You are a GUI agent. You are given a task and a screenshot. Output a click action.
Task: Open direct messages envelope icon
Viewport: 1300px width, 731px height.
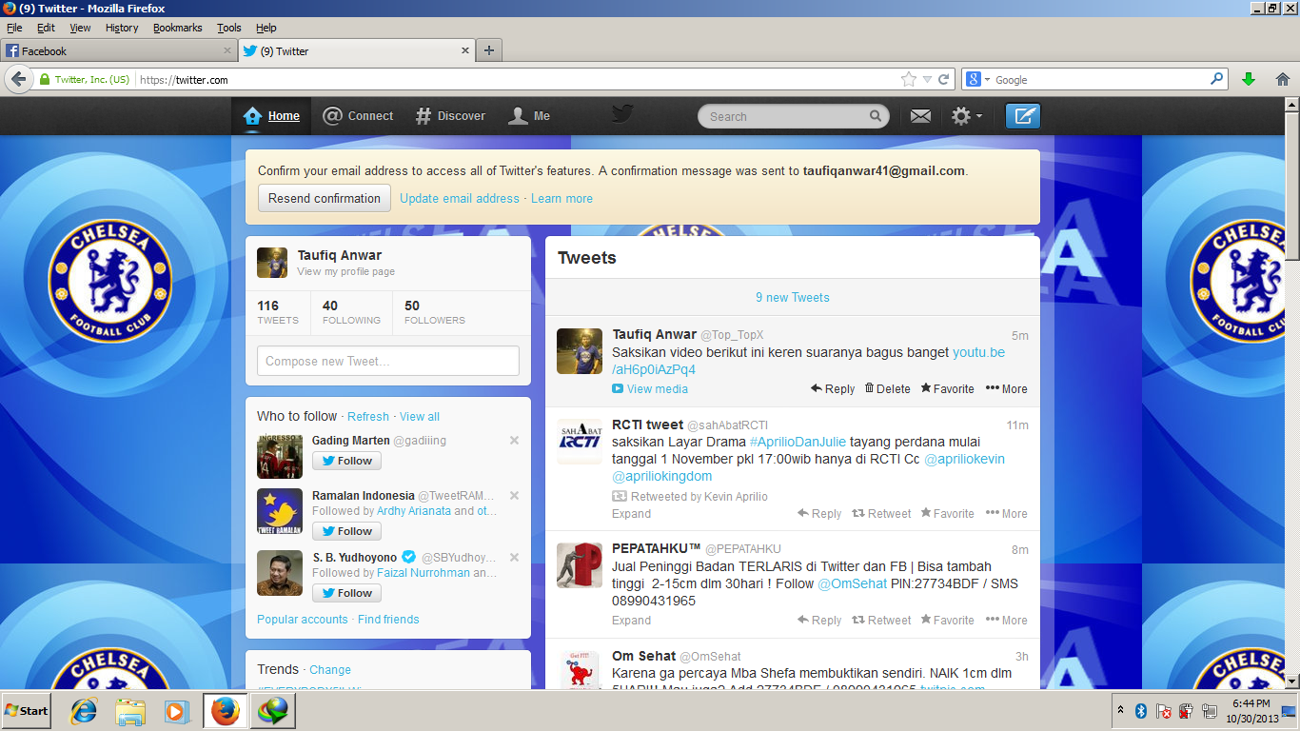pyautogui.click(x=920, y=116)
